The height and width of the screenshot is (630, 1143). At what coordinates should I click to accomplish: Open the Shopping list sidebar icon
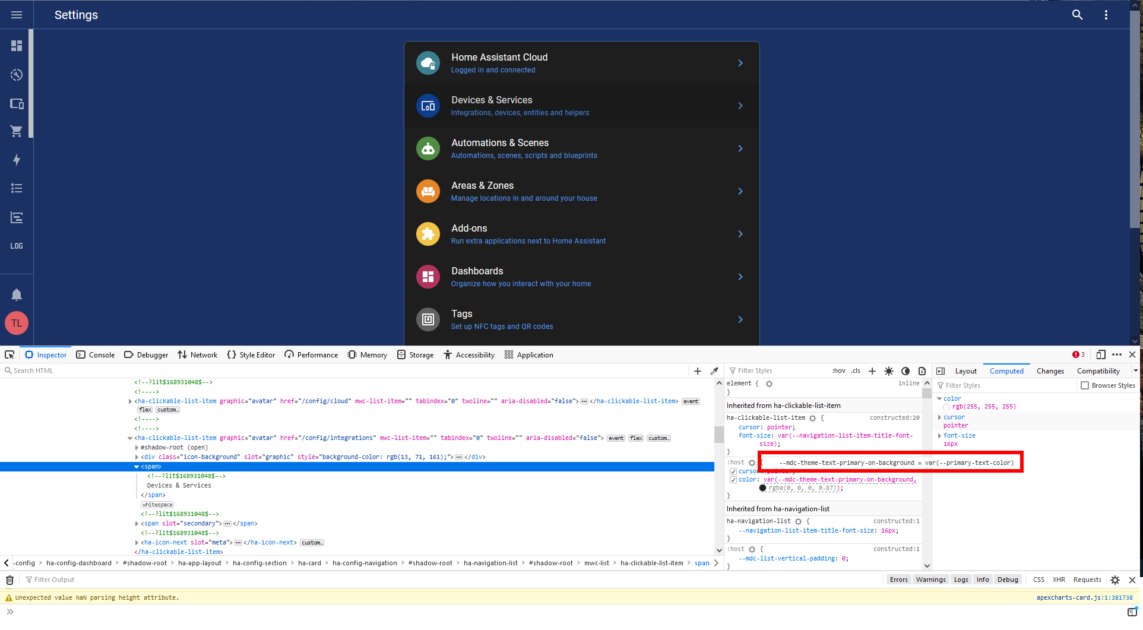click(17, 131)
